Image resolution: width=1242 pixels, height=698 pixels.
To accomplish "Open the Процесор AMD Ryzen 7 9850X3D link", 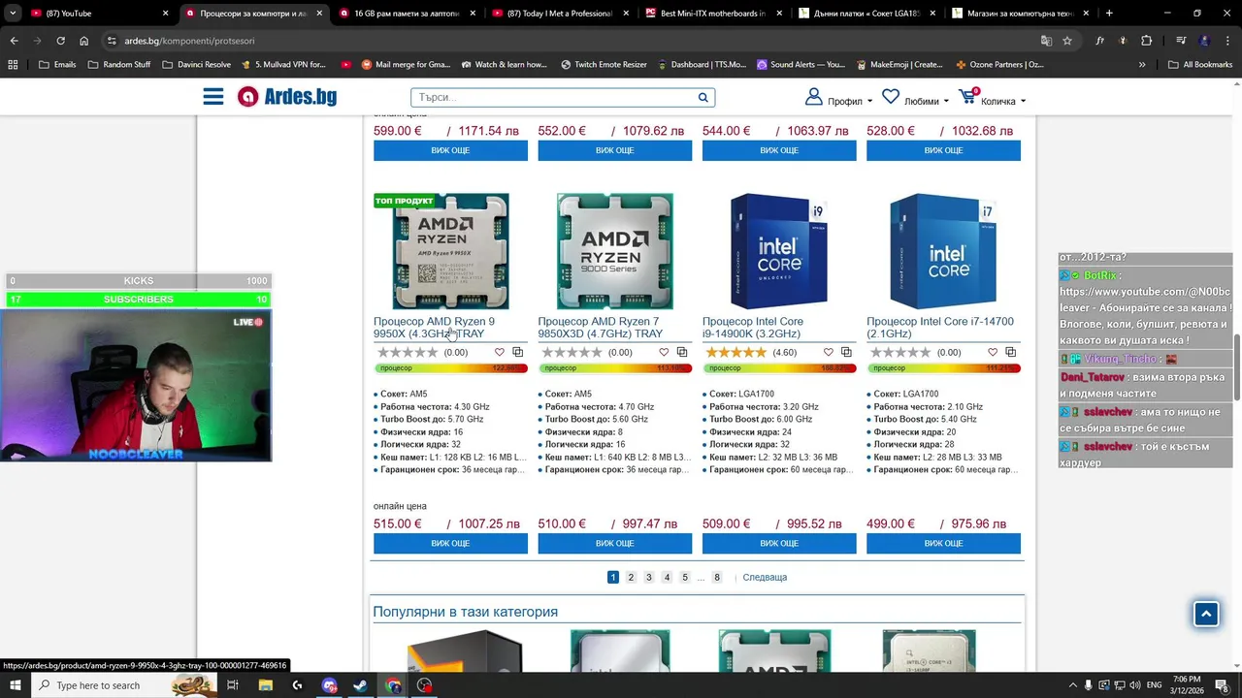I will pyautogui.click(x=601, y=328).
